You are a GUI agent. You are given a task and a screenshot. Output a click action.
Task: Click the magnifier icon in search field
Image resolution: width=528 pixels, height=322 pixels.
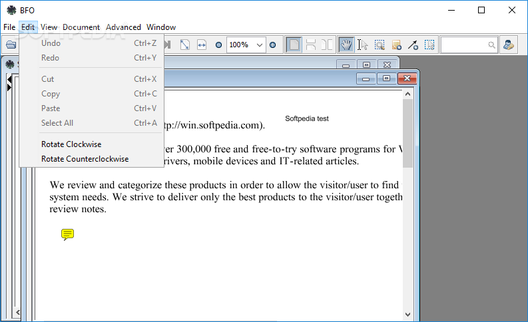(491, 45)
